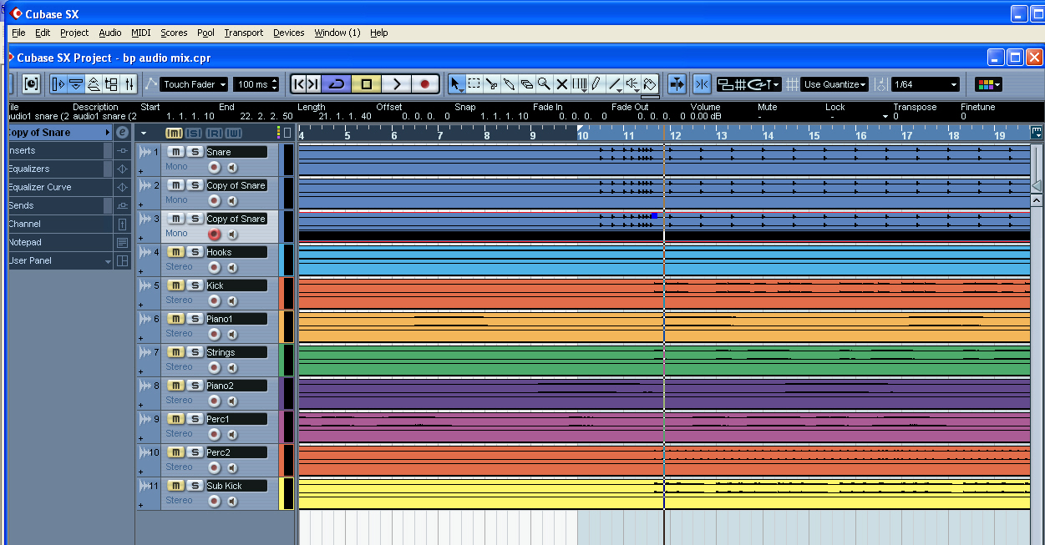Viewport: 1045px width, 545px height.
Task: Show or hide the Inspector panel
Action: 58,84
